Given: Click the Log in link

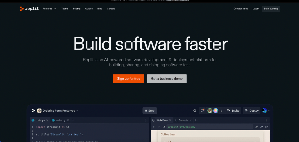Looking at the screenshot, I should [256, 9].
